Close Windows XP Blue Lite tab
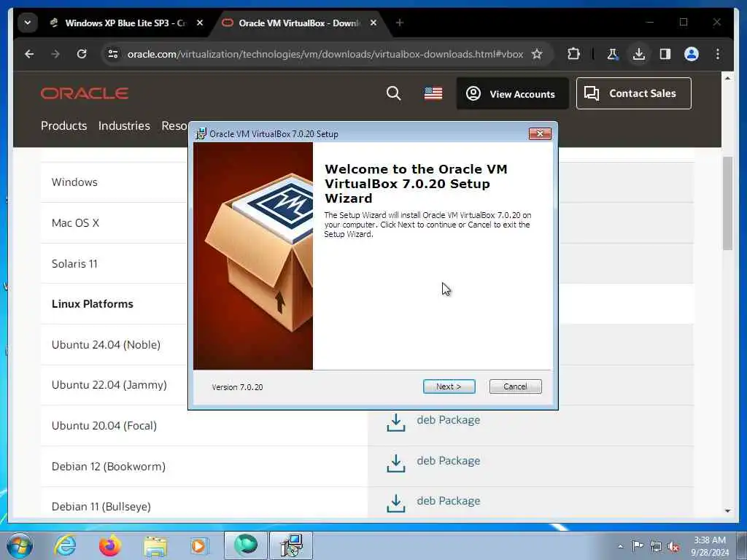Screen dimensions: 747x560 [200, 23]
